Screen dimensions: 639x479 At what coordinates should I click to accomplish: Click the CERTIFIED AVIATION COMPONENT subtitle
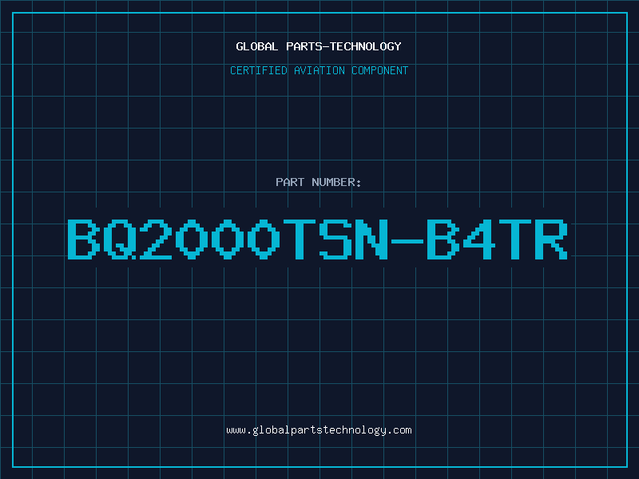coord(319,70)
